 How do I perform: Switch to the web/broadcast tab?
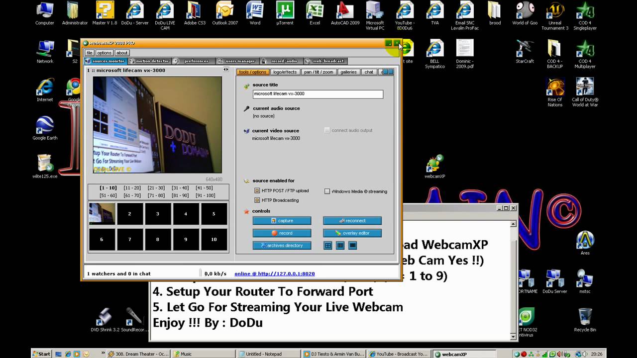point(325,61)
